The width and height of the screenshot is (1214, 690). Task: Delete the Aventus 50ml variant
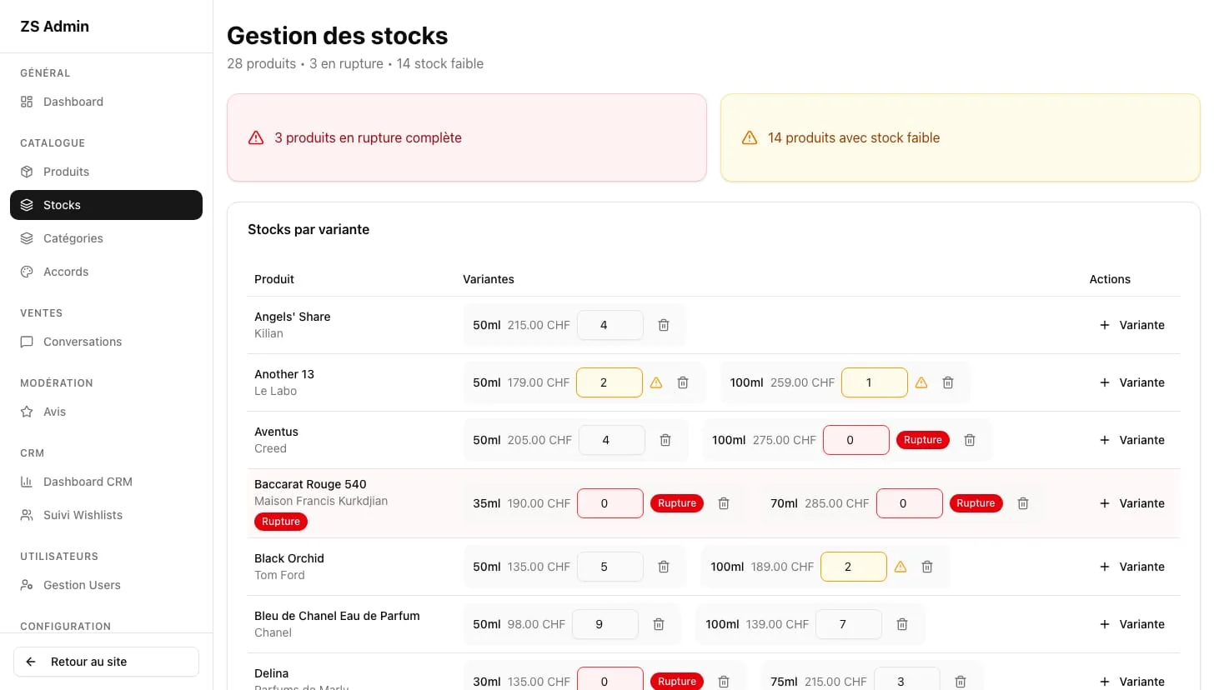click(x=665, y=440)
